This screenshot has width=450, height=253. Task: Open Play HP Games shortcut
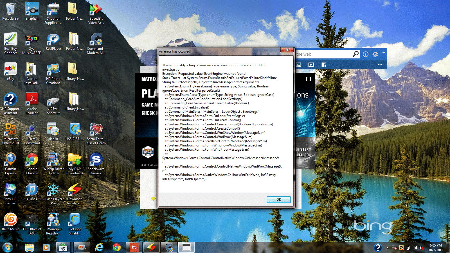pyautogui.click(x=11, y=194)
